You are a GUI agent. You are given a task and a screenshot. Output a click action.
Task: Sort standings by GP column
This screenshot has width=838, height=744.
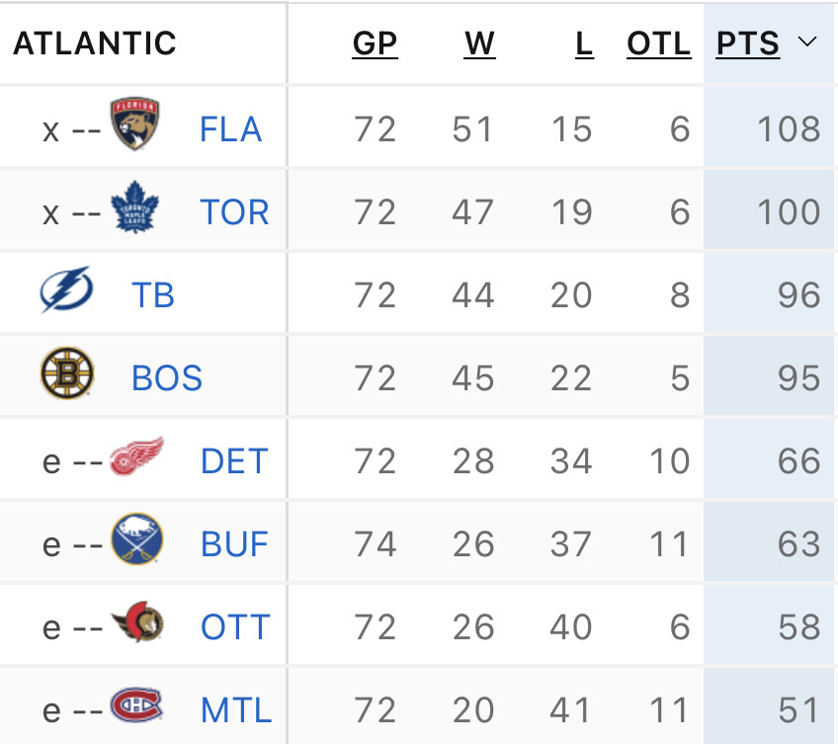point(375,43)
